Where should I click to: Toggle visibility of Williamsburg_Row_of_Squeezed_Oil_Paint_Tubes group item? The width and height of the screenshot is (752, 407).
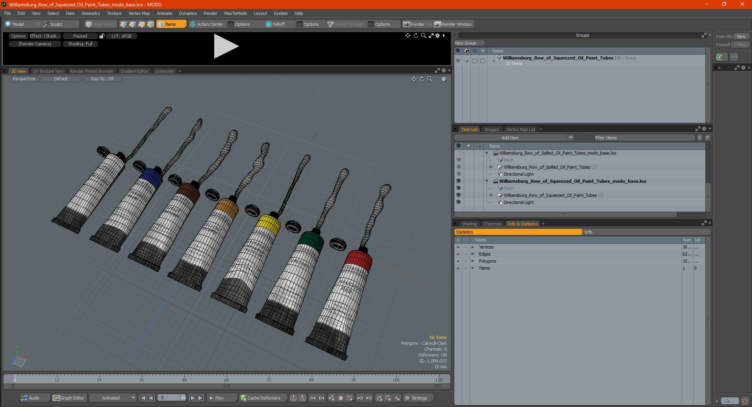click(x=458, y=195)
